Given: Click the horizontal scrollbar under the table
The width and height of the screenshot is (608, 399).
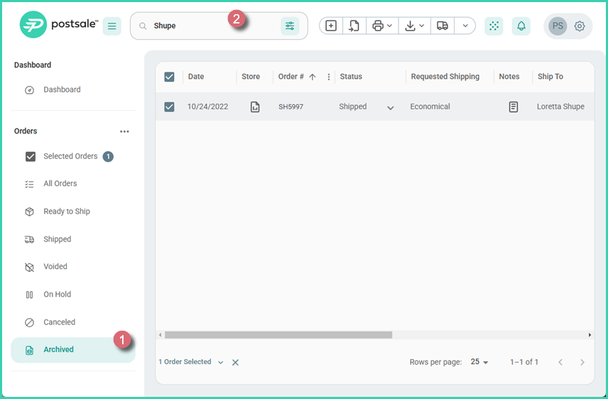Looking at the screenshot, I should 278,335.
